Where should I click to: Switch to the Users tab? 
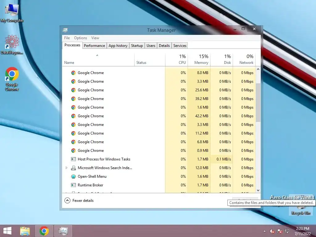[x=151, y=46]
